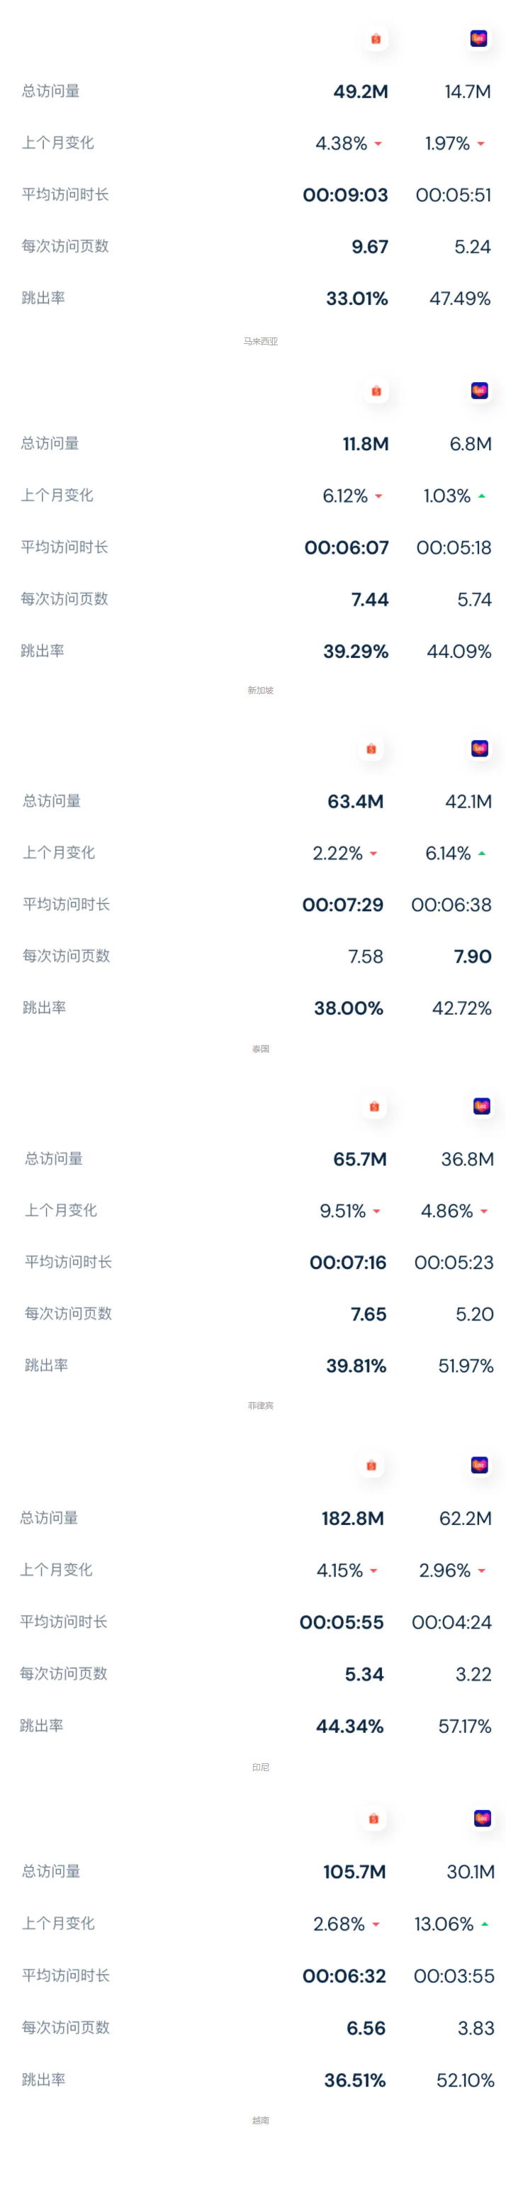Click the Shopee icon above 105.7M visits
This screenshot has width=506, height=2188.
coord(373,1819)
